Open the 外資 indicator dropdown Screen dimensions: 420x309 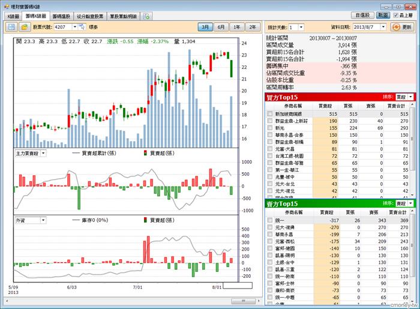(43, 220)
